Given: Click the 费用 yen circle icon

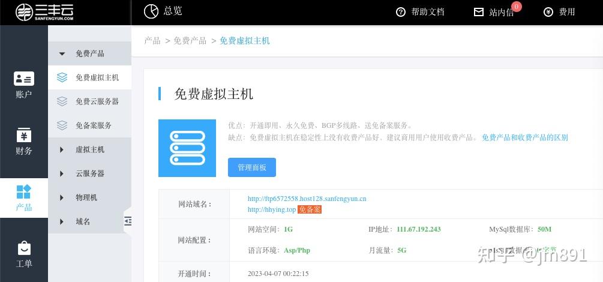Looking at the screenshot, I should (548, 12).
